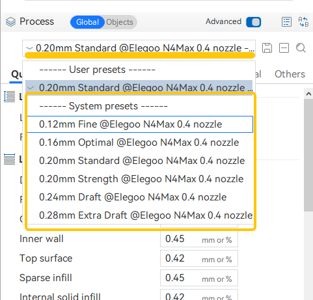Save the current preset with disk icon
Screen dimensions: 313x300
point(267,48)
